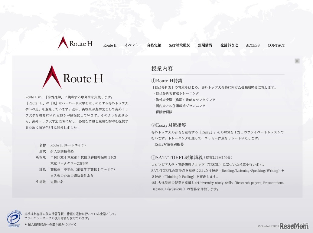Open the 受講料など menu item
Viewport: 313px width, 233px height.
[229, 45]
